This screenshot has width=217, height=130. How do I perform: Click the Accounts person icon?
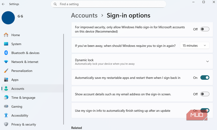point(6,88)
